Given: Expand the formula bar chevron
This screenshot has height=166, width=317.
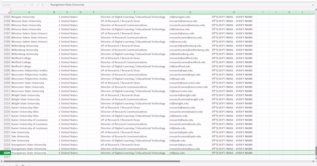Looking at the screenshot, I should [313, 5].
